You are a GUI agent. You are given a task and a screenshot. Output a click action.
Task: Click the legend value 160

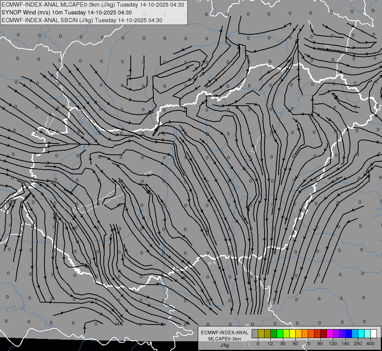(345, 344)
